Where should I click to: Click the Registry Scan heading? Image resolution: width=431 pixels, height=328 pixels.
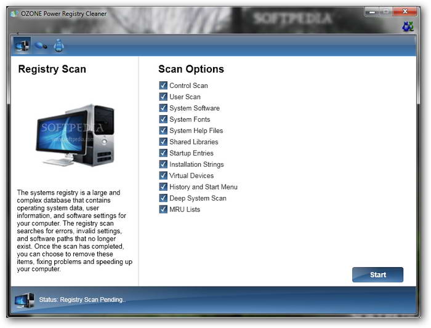coord(52,69)
